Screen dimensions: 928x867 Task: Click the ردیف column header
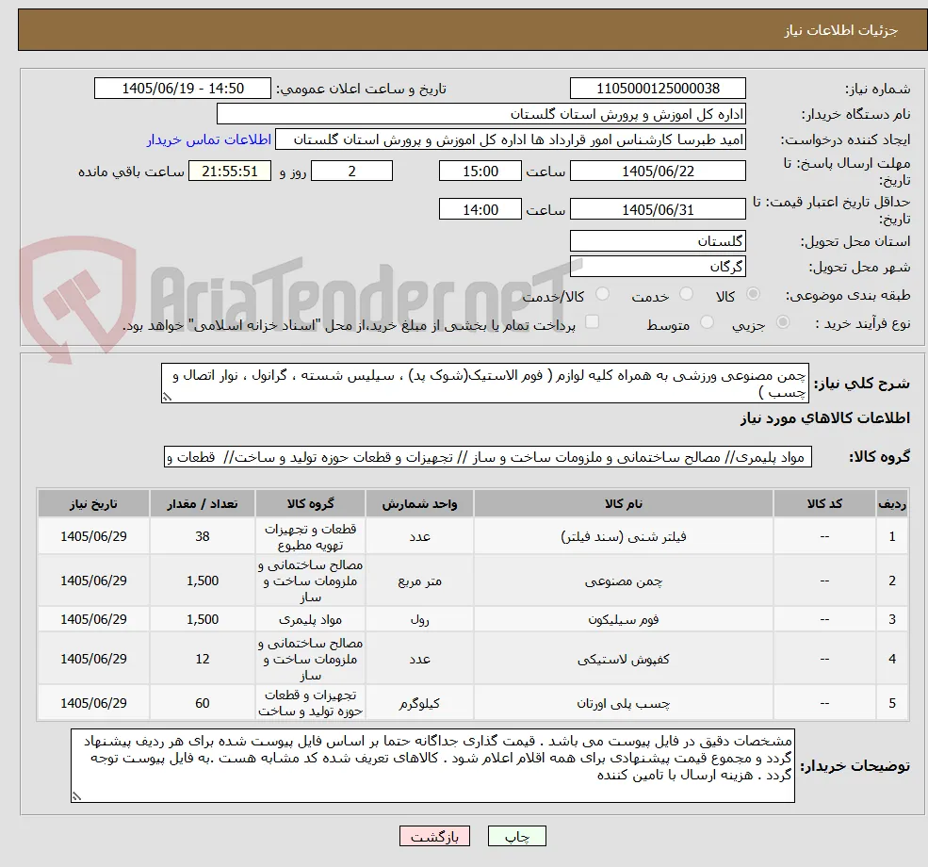tap(892, 503)
